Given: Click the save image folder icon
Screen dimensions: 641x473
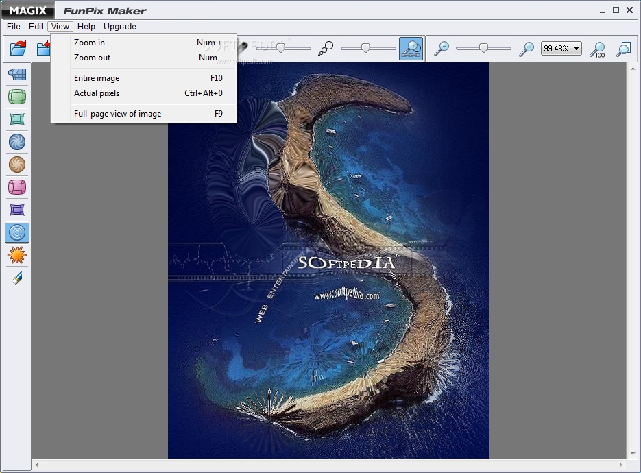Looking at the screenshot, I should (43, 48).
